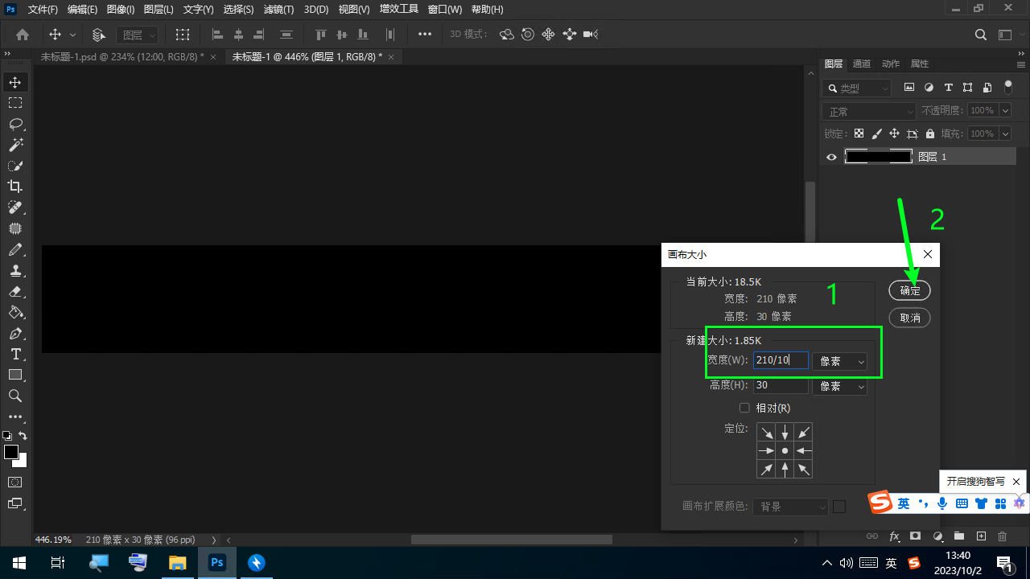This screenshot has width=1030, height=579.
Task: Open the height unit 像素 dropdown
Action: point(841,387)
